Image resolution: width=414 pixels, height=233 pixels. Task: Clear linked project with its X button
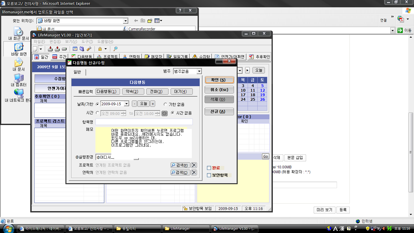tap(194, 165)
